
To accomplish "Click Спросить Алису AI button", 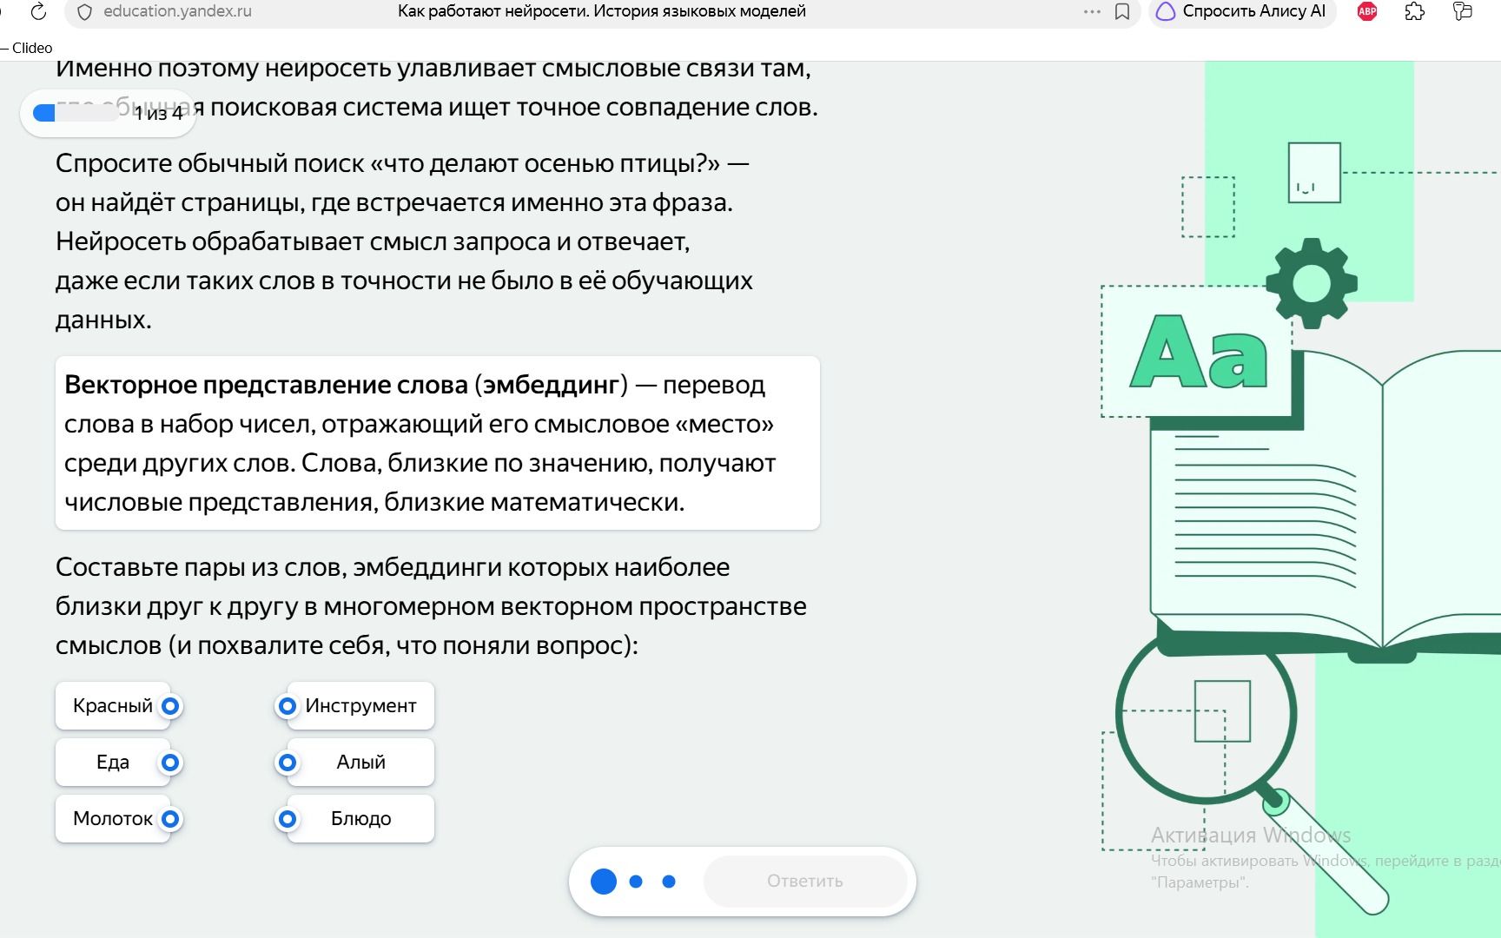I will point(1242,12).
